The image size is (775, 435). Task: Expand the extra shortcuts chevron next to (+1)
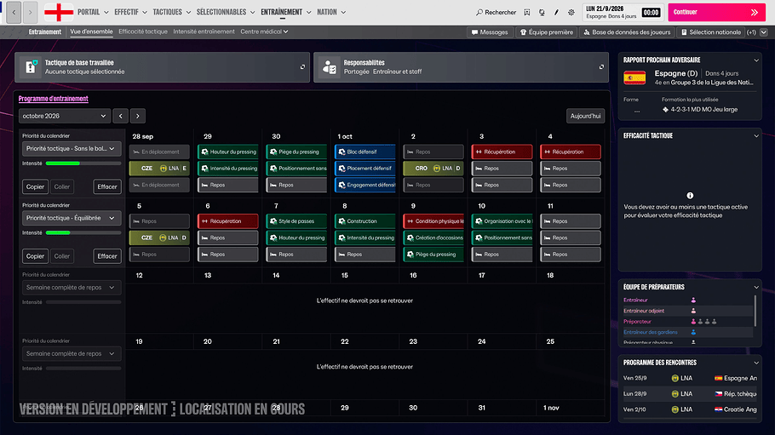[764, 32]
